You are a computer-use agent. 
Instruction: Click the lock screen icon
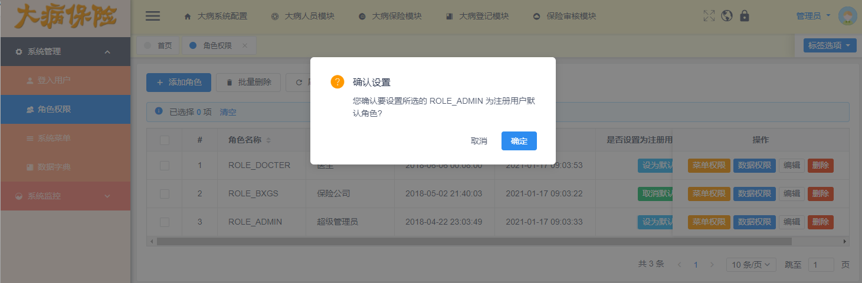coord(745,16)
